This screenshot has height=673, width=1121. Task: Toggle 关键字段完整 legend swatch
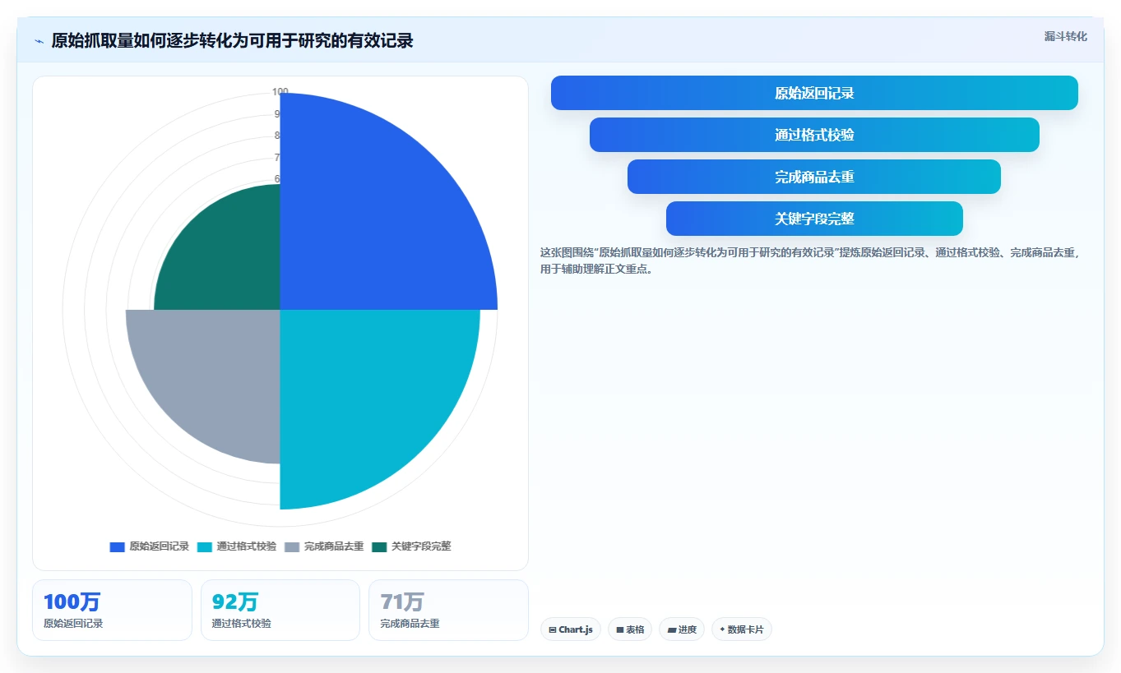(379, 546)
